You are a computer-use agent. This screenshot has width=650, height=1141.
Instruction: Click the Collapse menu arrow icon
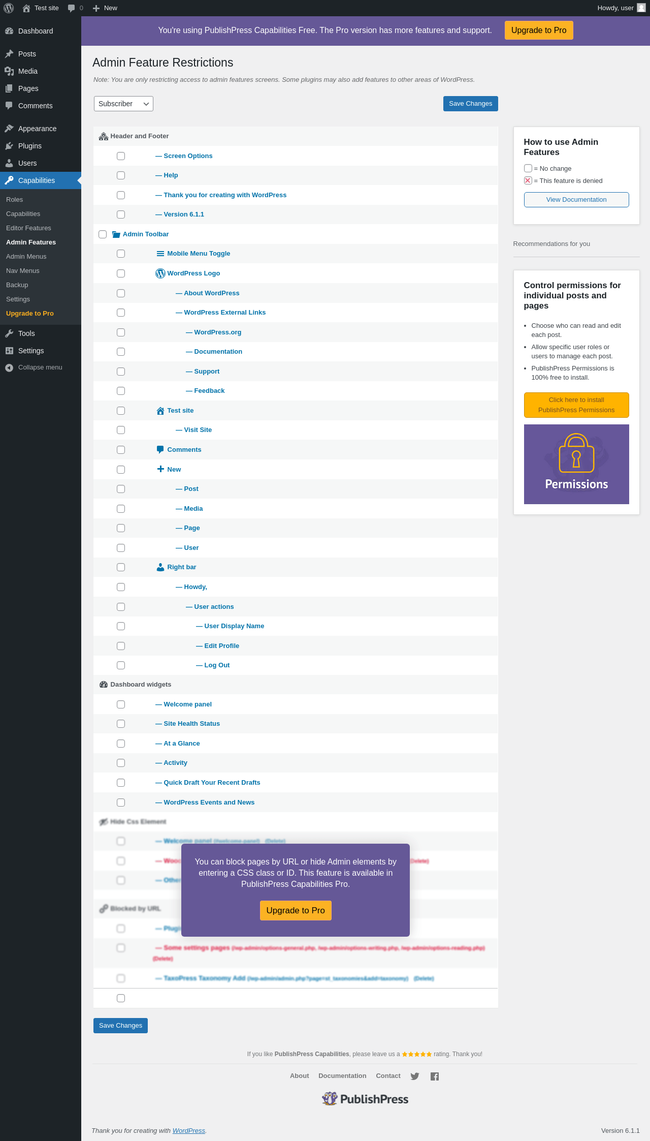pos(9,367)
